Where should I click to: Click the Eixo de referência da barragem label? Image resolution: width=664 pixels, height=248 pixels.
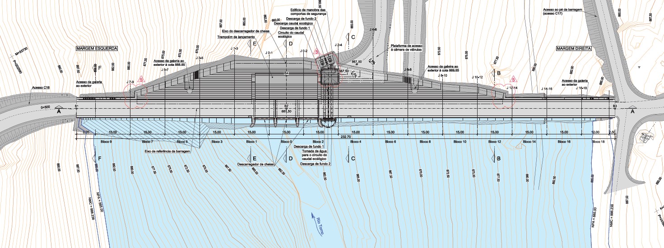coord(167,152)
